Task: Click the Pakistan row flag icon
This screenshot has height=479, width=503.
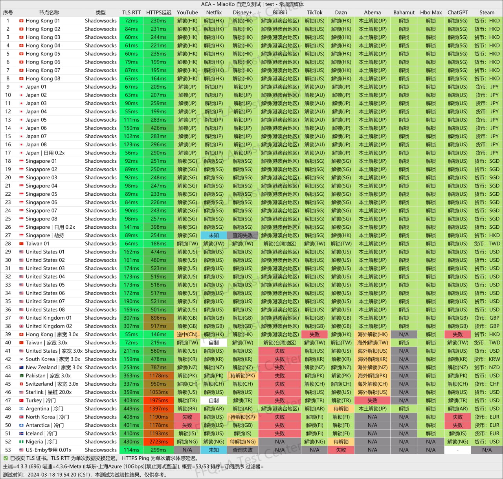Action: click(x=21, y=376)
